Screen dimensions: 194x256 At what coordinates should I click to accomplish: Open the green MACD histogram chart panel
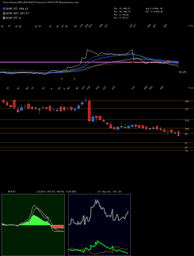point(33,225)
